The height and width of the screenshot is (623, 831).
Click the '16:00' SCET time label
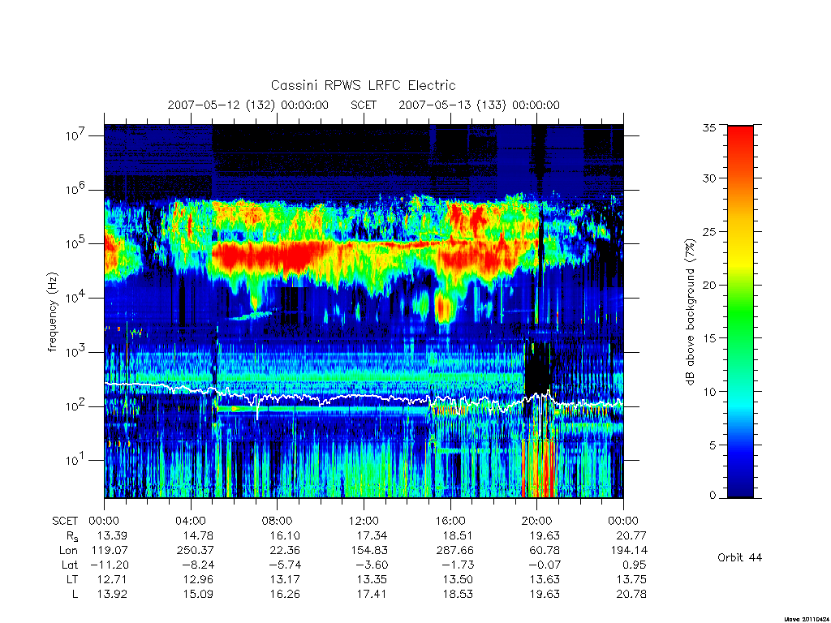(450, 521)
